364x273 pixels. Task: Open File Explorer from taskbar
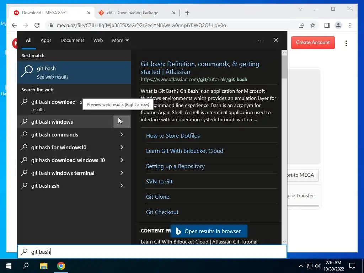click(x=43, y=266)
